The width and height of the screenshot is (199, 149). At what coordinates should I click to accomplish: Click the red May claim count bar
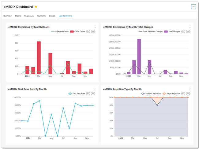point(51,63)
